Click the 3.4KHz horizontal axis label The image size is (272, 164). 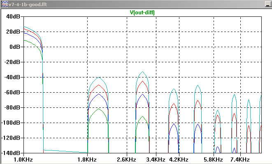[156, 159]
